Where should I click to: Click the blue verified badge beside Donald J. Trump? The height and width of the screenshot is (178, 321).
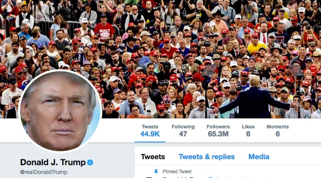click(x=90, y=162)
